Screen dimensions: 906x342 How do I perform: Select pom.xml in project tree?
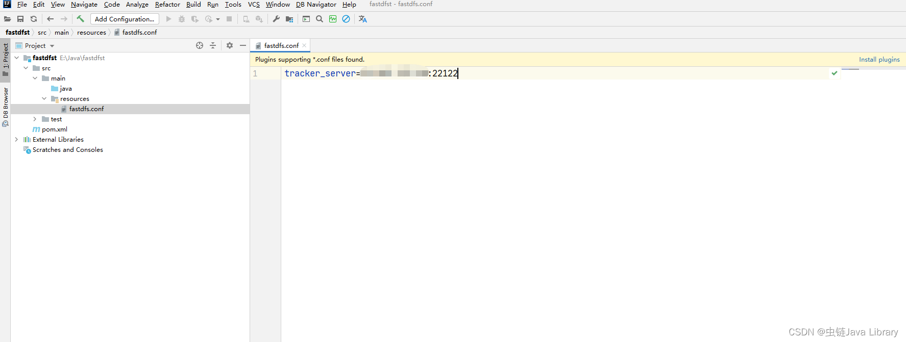[50, 129]
